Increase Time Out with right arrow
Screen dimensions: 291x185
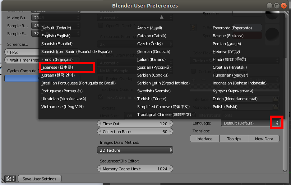[170, 124]
